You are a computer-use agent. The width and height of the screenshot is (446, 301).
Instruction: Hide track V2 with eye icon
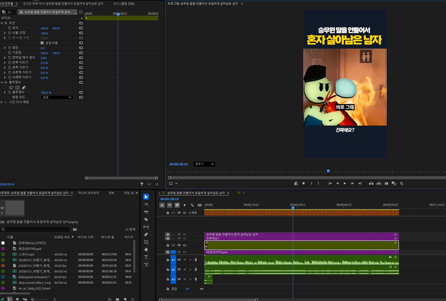pyautogui.click(x=184, y=245)
